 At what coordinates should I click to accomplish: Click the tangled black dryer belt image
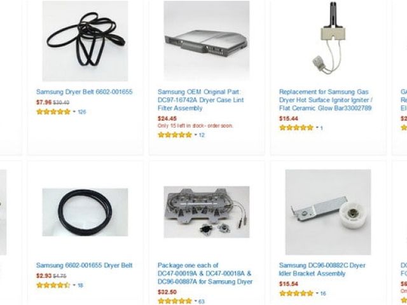point(85,41)
